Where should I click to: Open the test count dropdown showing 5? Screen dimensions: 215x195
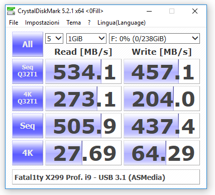pos(54,39)
